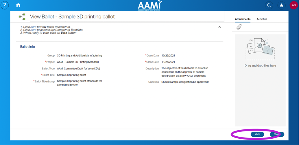Viewport: 299px width, 145px height.
Task: Click the Ballot Title value 'Sample 3D printing ballot'
Action: [71, 75]
